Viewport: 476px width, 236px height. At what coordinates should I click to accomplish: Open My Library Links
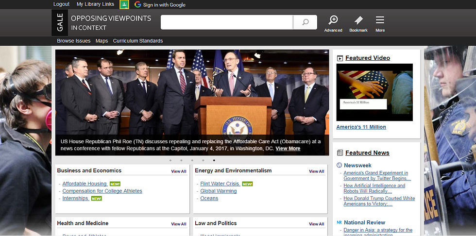95,4
